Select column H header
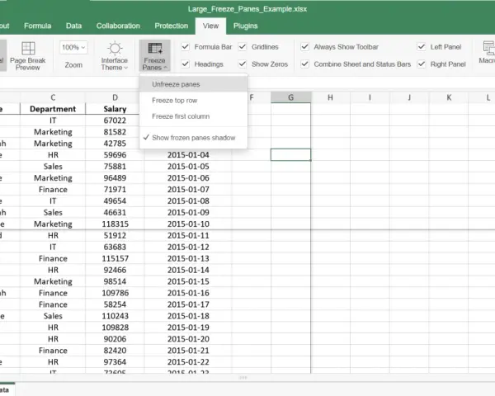Image resolution: width=495 pixels, height=396 pixels. click(x=330, y=97)
